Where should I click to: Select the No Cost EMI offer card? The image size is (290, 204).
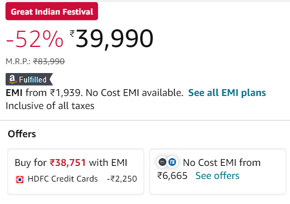(217, 172)
